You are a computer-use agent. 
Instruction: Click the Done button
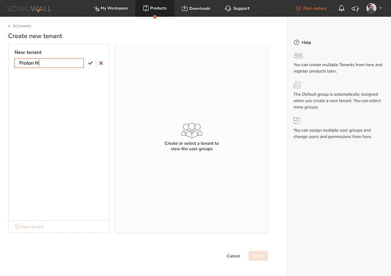[x=258, y=256]
